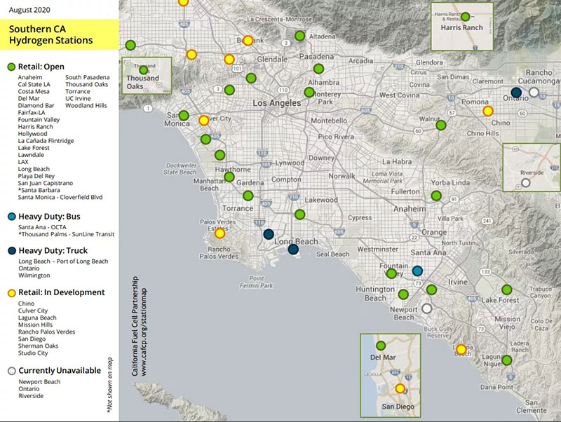Image resolution: width=561 pixels, height=422 pixels.
Task: Select the dark blue truck marker at Ontario
Action: tap(516, 93)
